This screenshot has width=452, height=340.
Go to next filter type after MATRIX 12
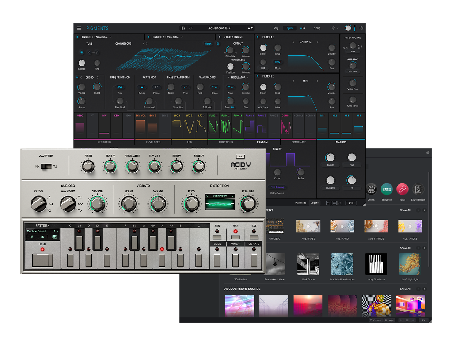318,42
